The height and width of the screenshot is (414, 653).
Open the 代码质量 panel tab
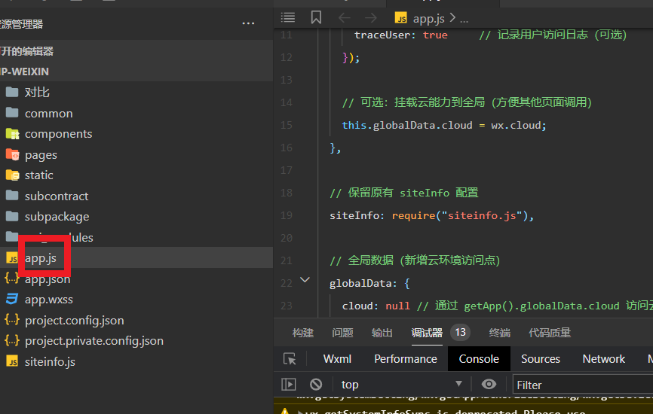550,333
